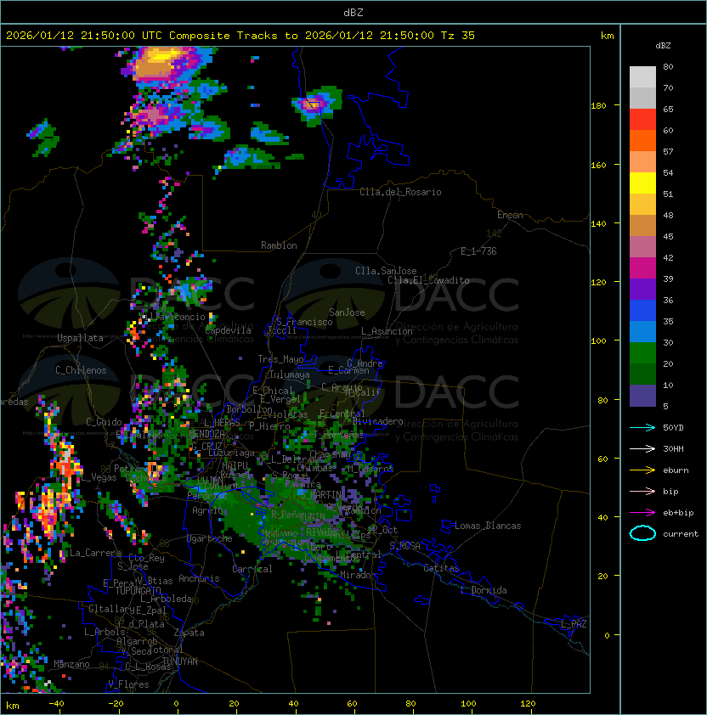Click the 'La_Carrera' place label
Screen dimensions: 707x715
95,553
